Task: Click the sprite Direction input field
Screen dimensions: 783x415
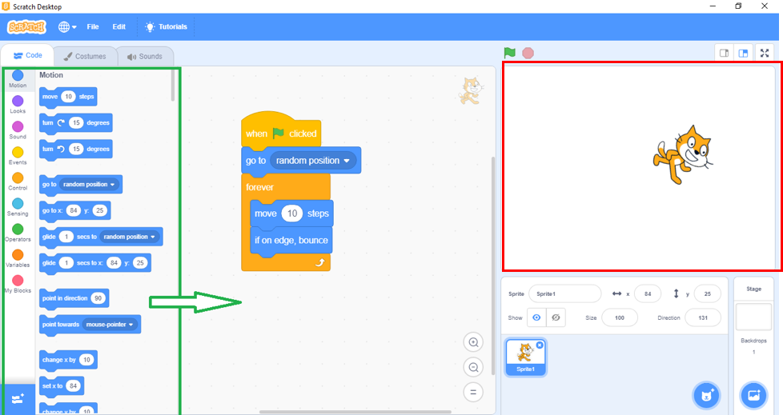Action: tap(702, 317)
